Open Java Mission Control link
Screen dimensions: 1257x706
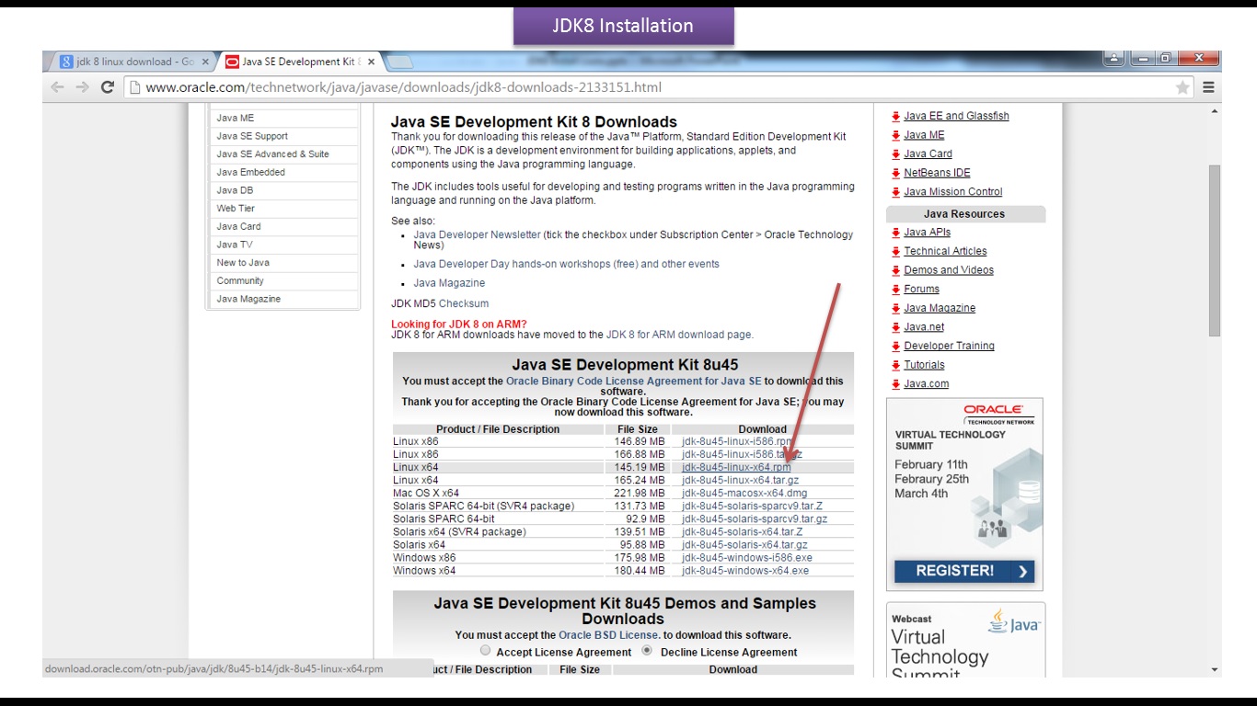coord(952,192)
